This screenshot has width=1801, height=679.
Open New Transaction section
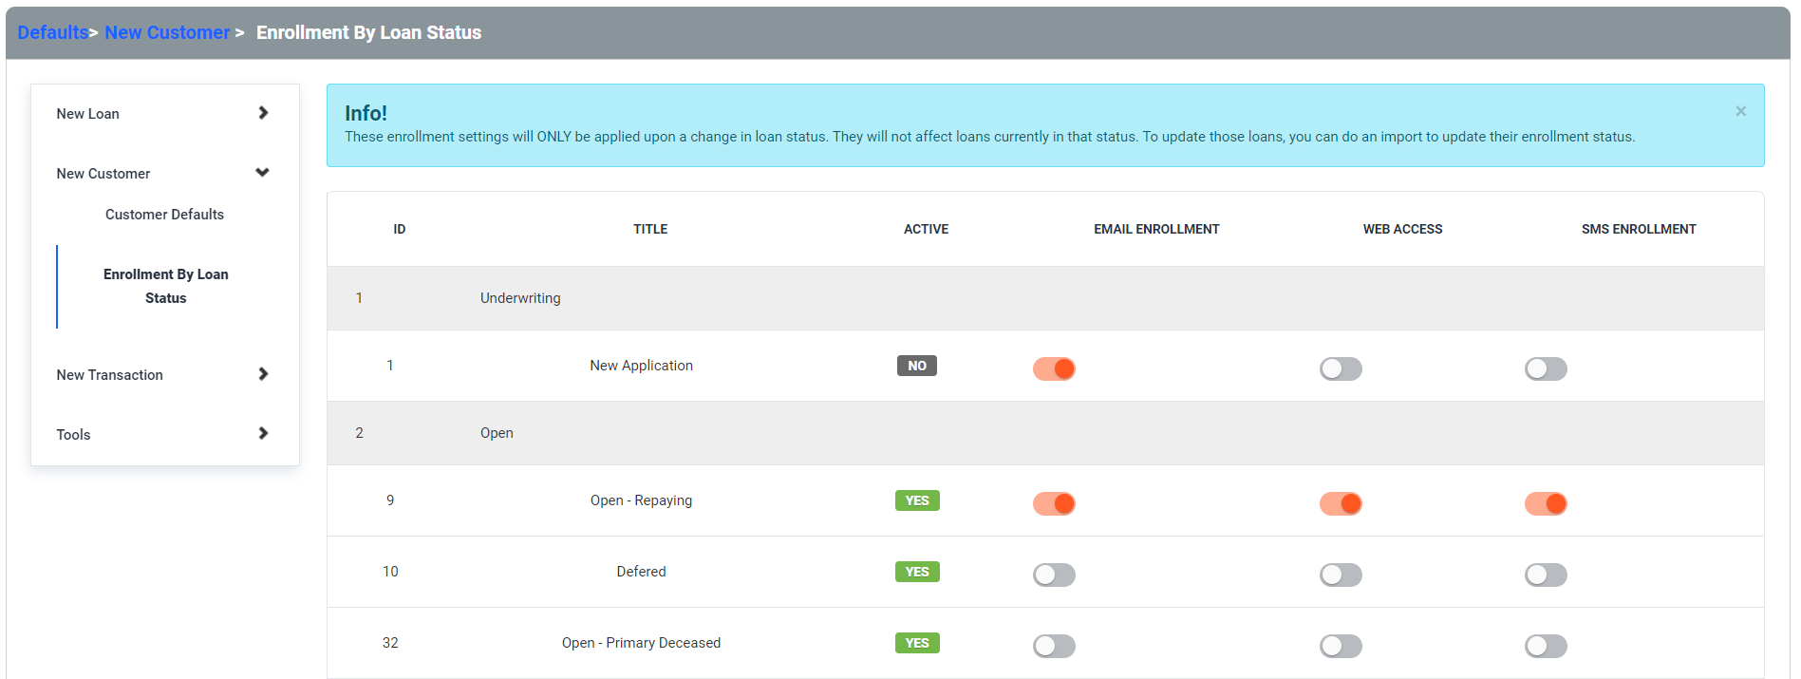[109, 375]
